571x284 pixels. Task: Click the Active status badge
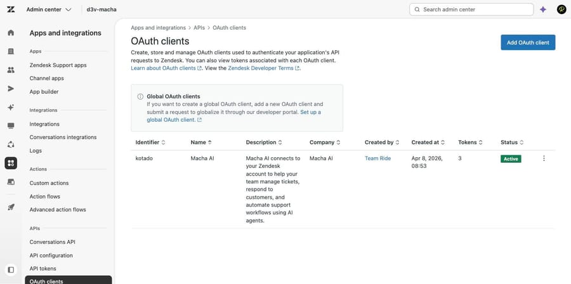click(511, 159)
